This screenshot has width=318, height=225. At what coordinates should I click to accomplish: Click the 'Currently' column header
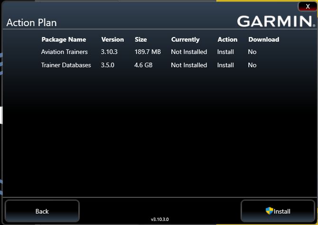pyautogui.click(x=186, y=39)
